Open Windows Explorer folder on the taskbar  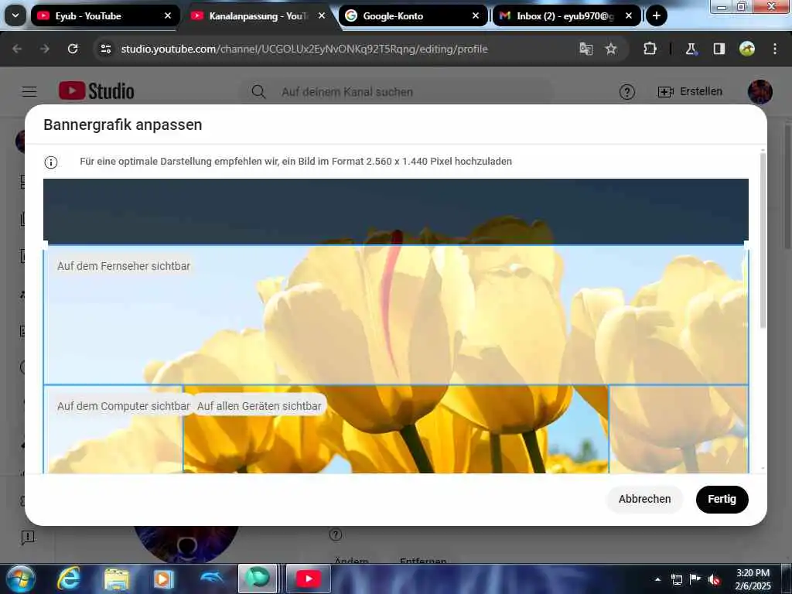point(117,579)
